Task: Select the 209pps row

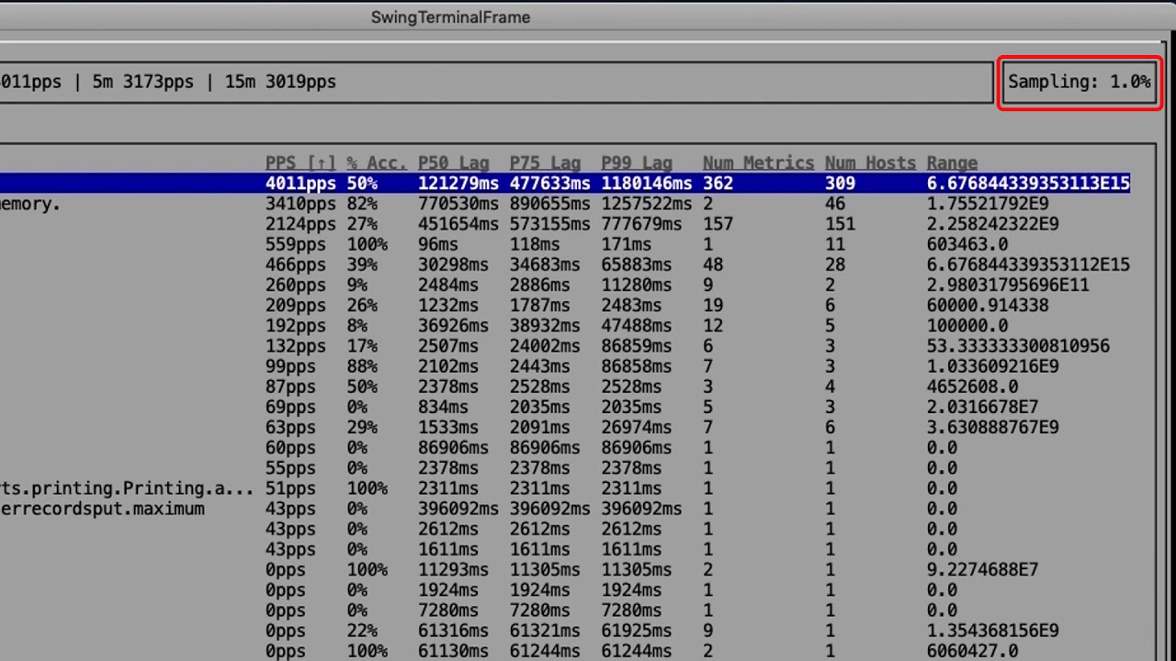Action: click(565, 305)
